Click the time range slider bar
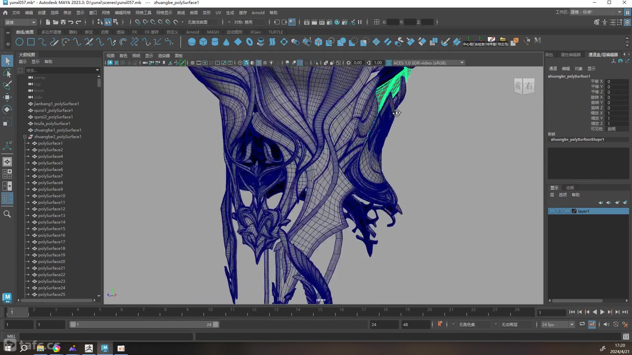The image size is (632, 355). click(x=144, y=324)
